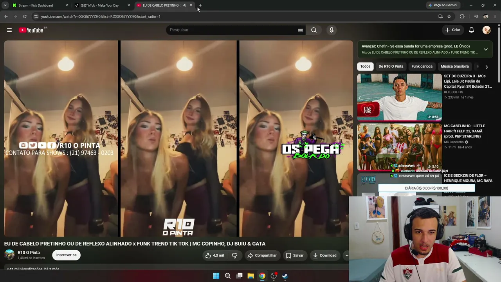Open YouTube notifications bell
The width and height of the screenshot is (501, 282).
[472, 30]
